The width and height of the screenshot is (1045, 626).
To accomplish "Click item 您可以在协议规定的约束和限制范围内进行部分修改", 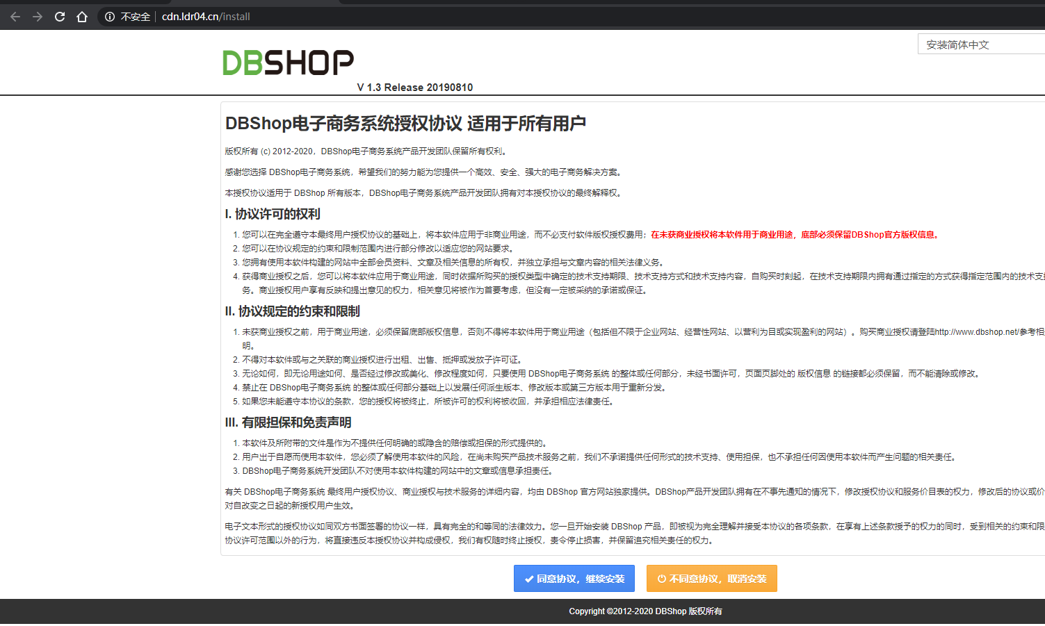I will (378, 249).
